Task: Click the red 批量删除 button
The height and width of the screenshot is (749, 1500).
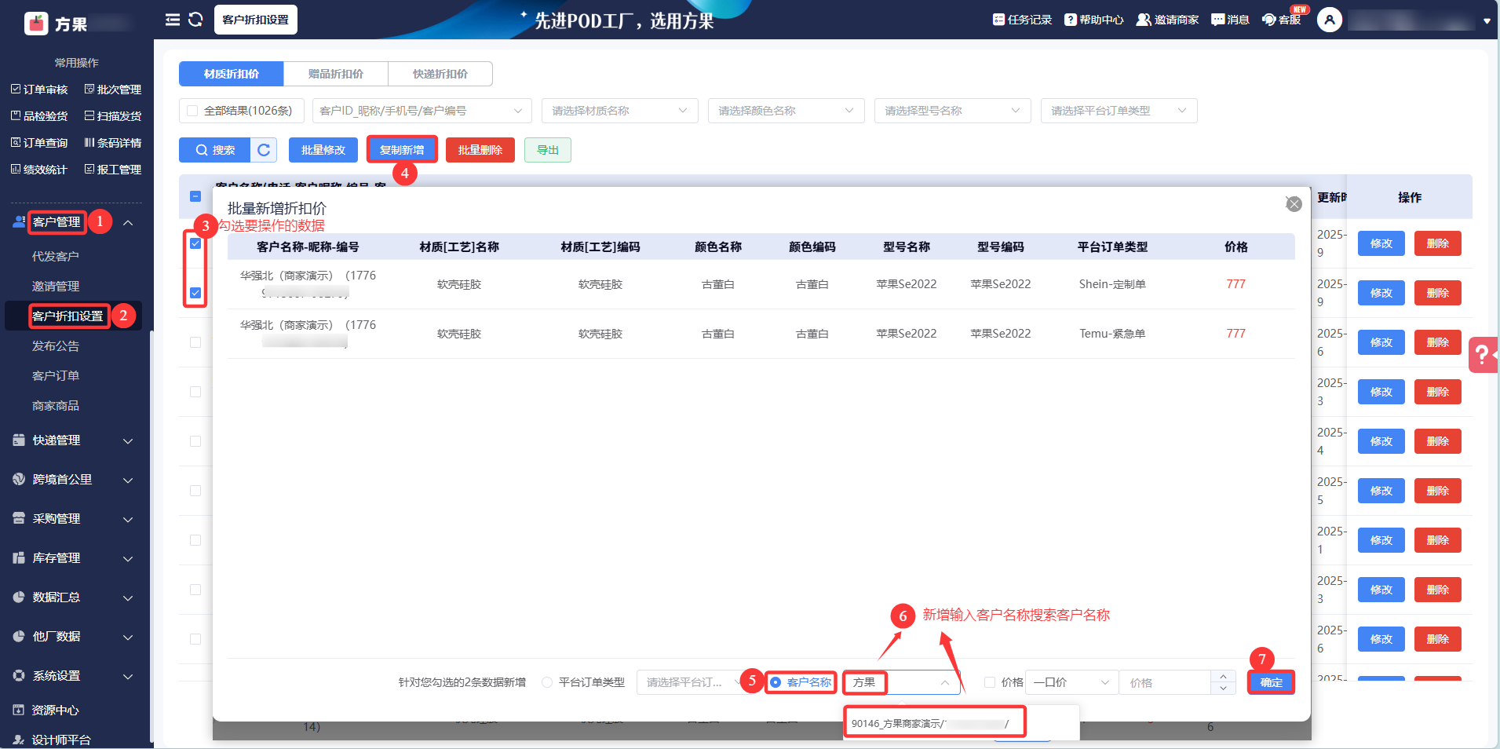Action: coord(480,150)
